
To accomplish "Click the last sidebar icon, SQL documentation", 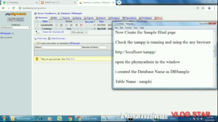I will pos(22,20).
